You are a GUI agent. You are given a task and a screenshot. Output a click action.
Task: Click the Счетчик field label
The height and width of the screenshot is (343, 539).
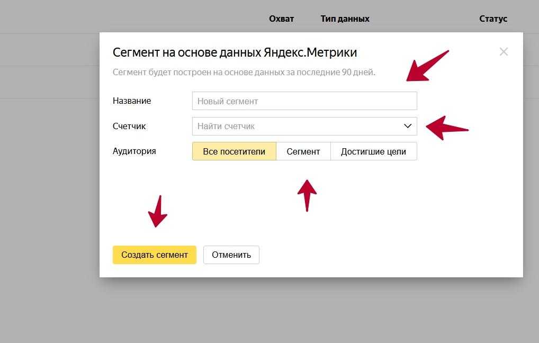pyautogui.click(x=129, y=126)
